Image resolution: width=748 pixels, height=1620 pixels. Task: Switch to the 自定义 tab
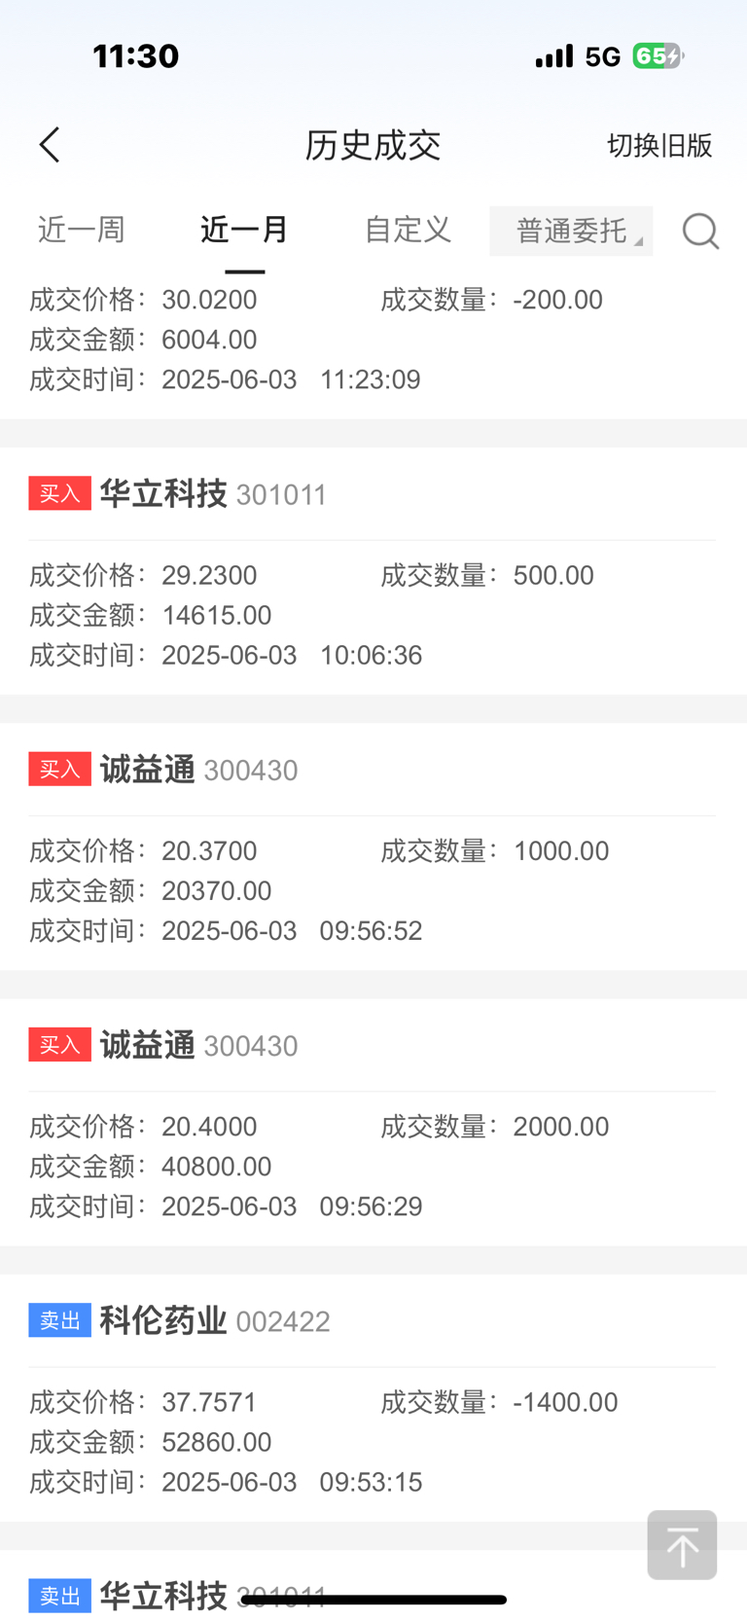tap(408, 230)
